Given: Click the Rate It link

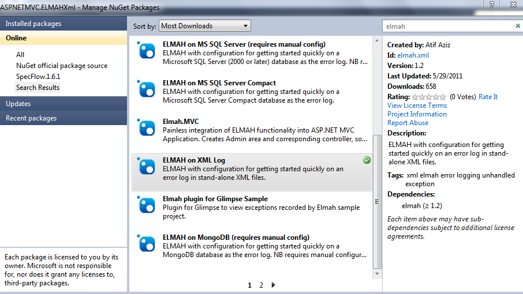Looking at the screenshot, I should click(488, 97).
